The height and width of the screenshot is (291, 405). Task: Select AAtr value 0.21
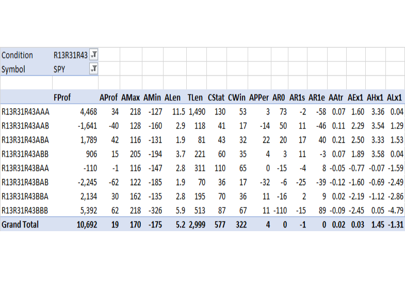338,140
